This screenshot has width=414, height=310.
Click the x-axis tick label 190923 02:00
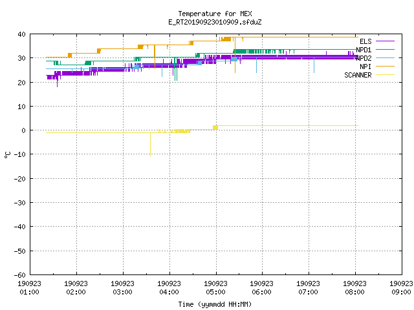(x=76, y=288)
